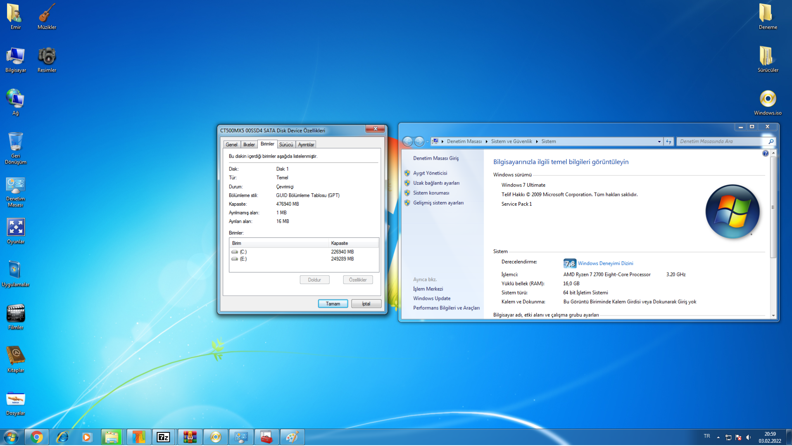Refresh the Sistem window address bar

(668, 142)
